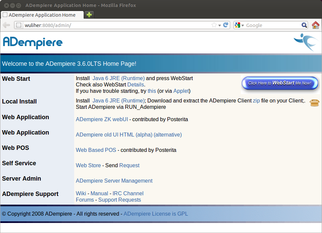Screen dimensions: 322x233
Task: Click the Server Admin row heading
Action: (x=21, y=179)
